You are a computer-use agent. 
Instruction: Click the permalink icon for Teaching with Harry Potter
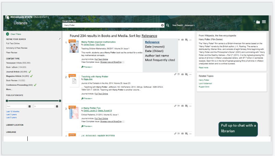(175, 74)
